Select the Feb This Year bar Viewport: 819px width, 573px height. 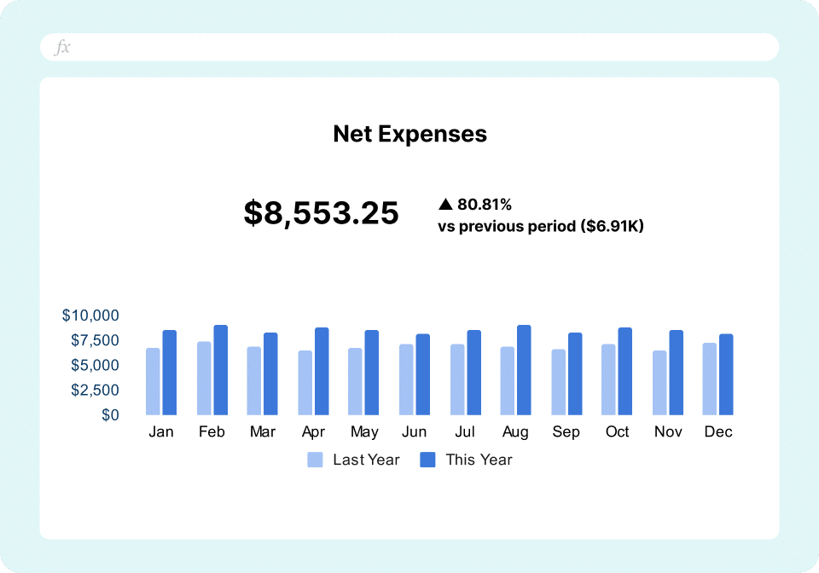point(220,370)
